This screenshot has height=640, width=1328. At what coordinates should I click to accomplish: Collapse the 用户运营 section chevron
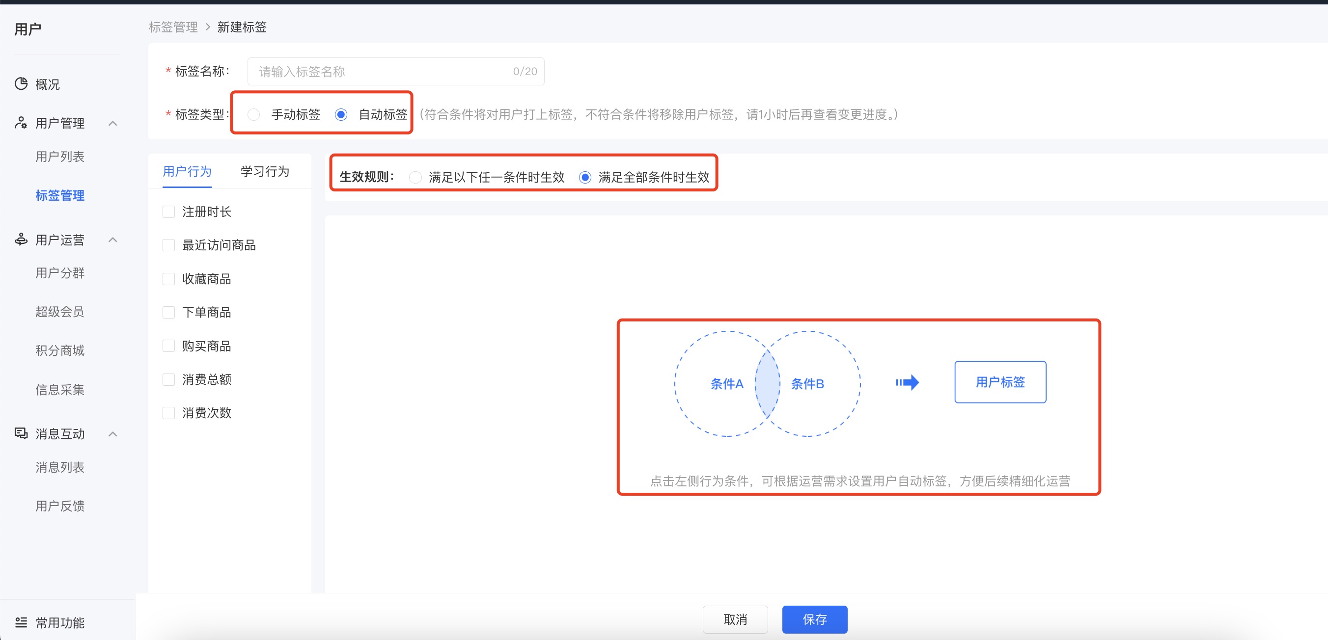click(113, 240)
